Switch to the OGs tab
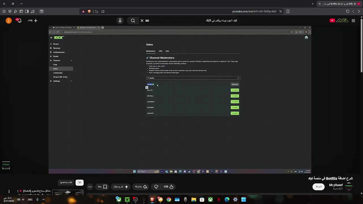Image resolution: width=363 pixels, height=204 pixels. (167, 51)
